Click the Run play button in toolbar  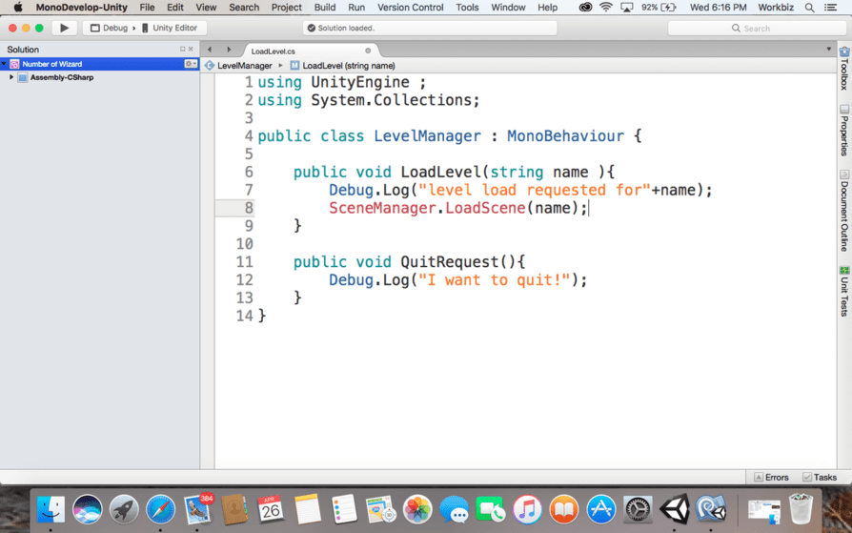click(64, 28)
